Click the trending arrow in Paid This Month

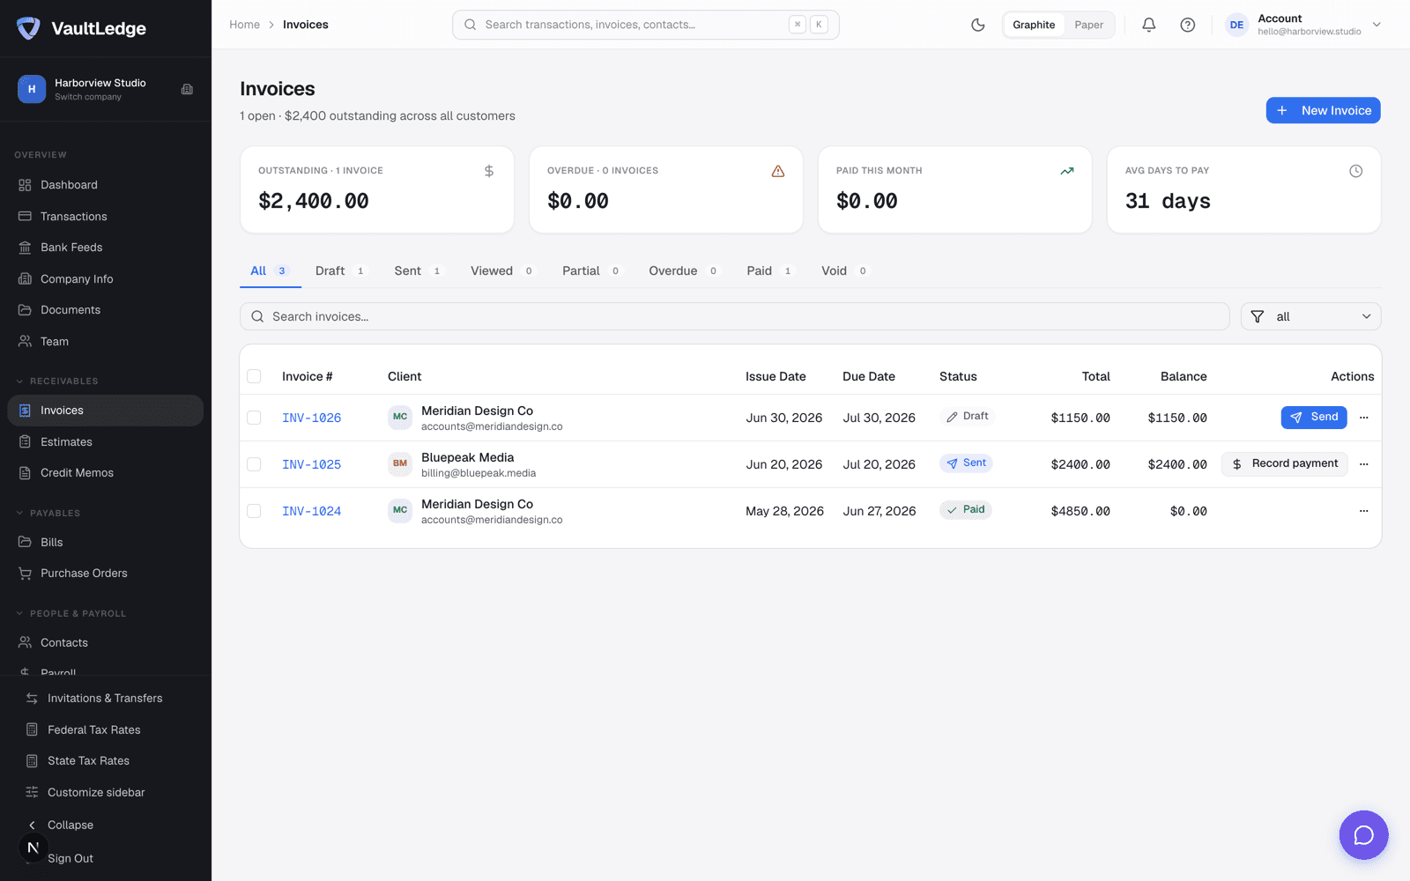pos(1067,171)
